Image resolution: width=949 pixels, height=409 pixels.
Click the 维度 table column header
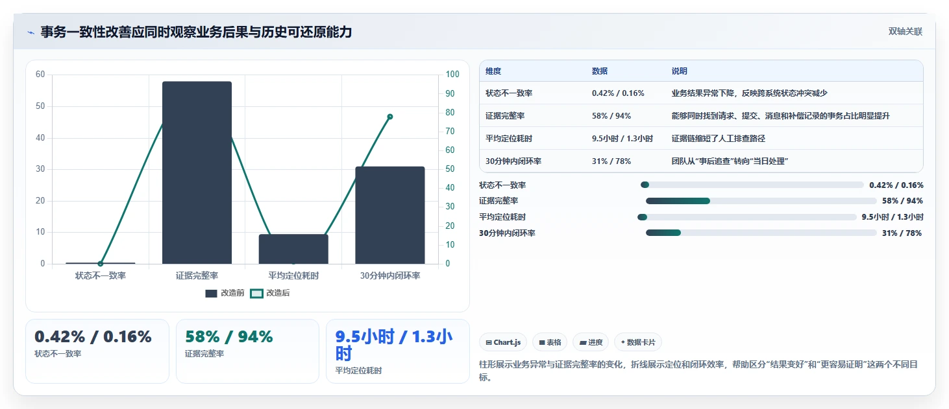pos(493,71)
